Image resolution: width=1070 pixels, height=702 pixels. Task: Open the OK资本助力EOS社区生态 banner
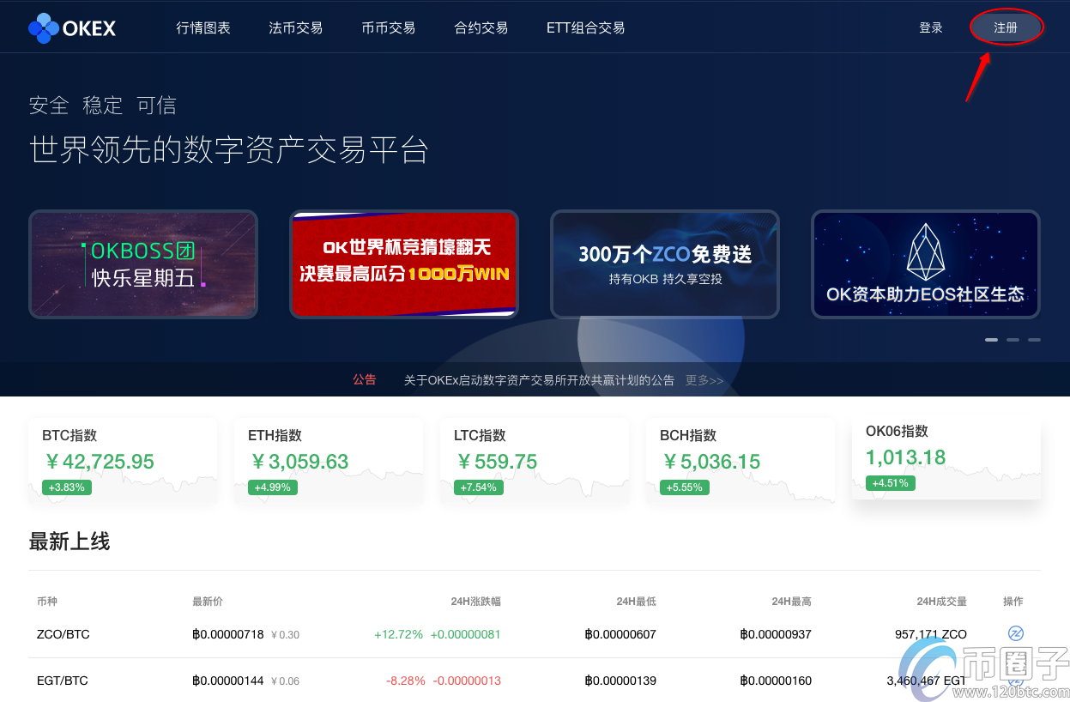(x=925, y=264)
